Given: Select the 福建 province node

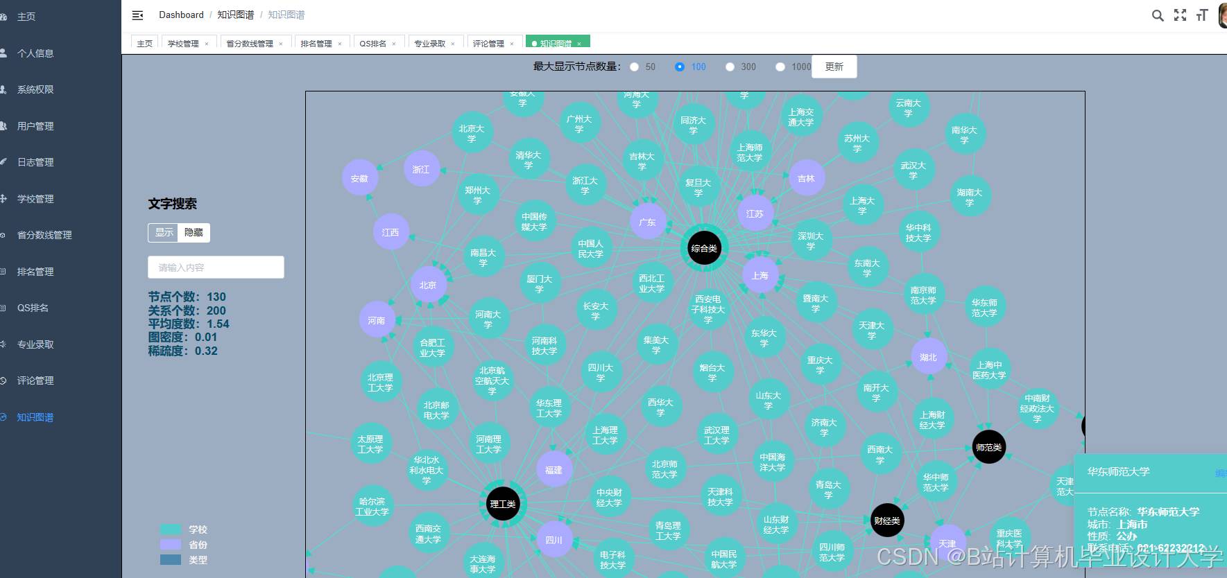Looking at the screenshot, I should 554,469.
